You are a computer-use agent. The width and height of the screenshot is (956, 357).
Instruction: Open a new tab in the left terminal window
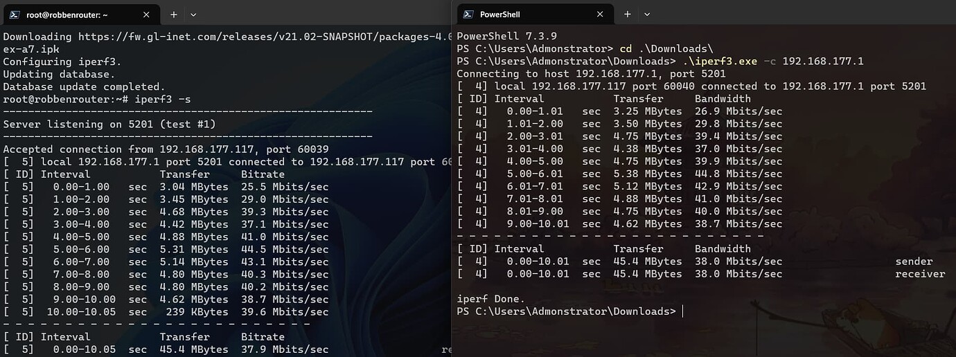pos(173,14)
